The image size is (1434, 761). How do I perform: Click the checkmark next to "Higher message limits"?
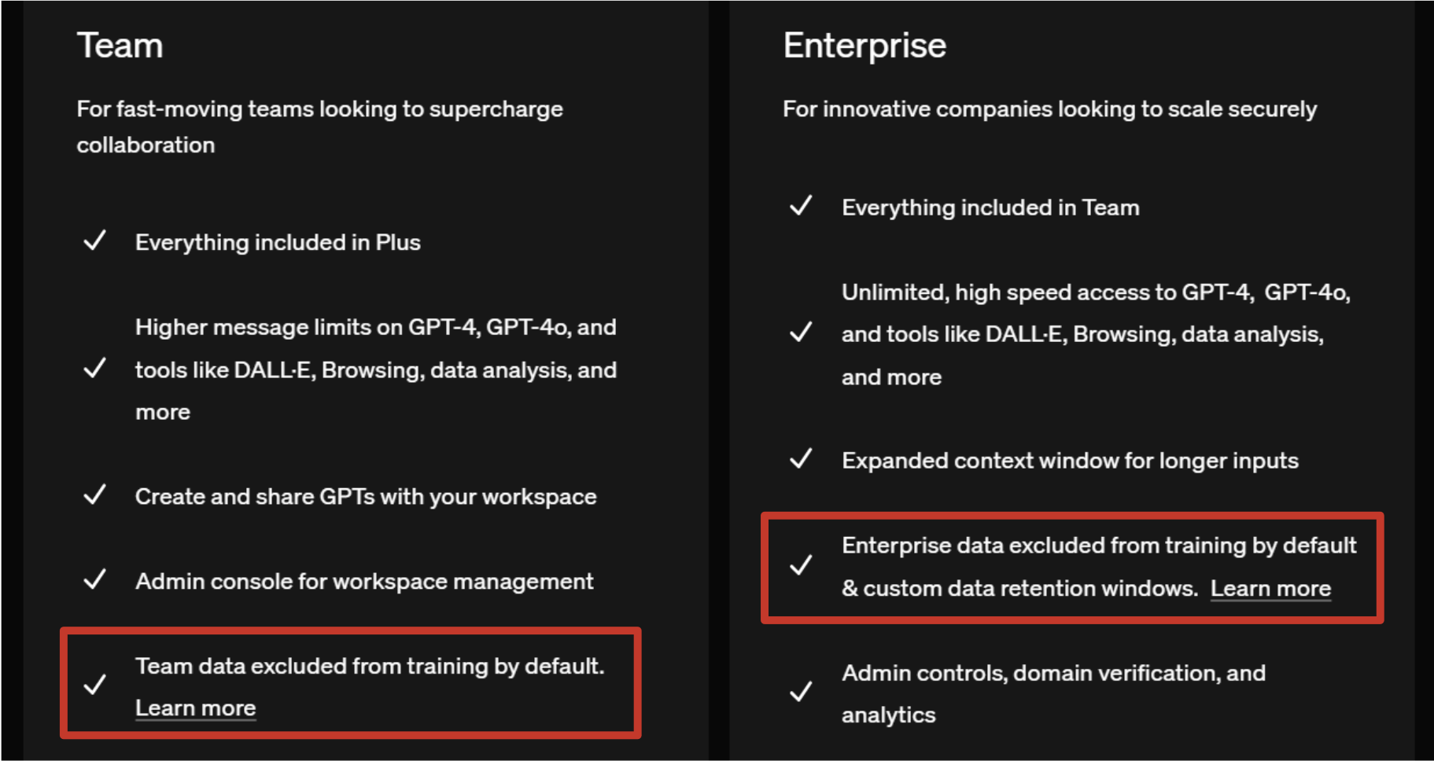(95, 368)
